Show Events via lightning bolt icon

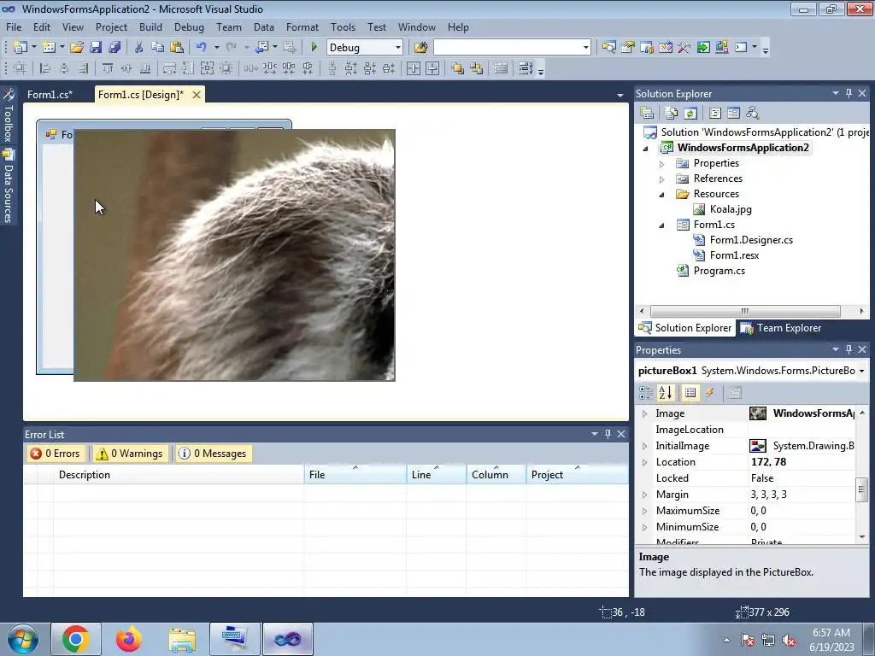pyautogui.click(x=710, y=393)
